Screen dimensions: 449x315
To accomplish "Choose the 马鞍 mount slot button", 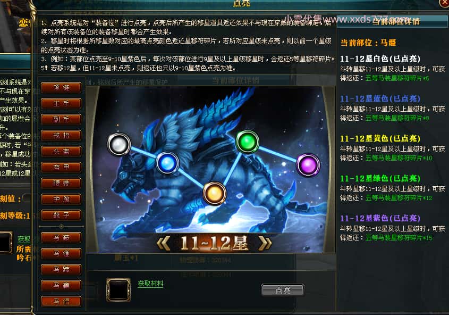I will tap(61, 237).
